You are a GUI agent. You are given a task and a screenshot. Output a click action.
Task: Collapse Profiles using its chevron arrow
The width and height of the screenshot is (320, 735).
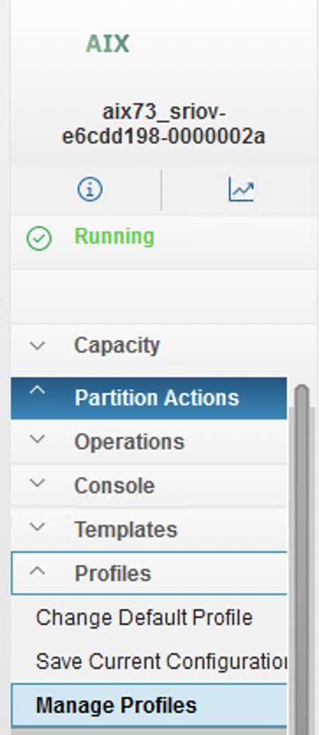(38, 571)
